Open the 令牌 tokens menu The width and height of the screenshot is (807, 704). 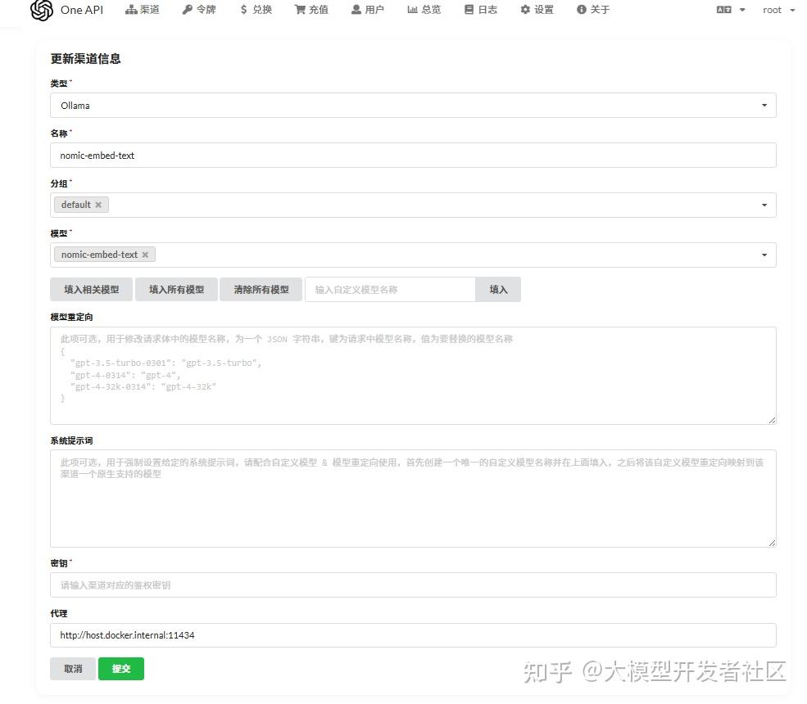point(199,10)
